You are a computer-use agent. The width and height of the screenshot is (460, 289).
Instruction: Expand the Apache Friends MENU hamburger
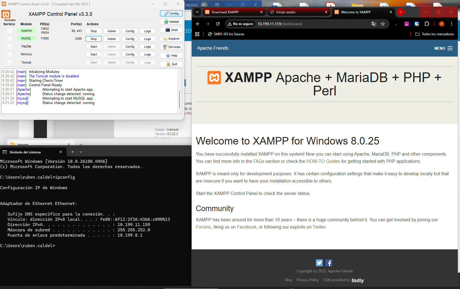click(443, 48)
